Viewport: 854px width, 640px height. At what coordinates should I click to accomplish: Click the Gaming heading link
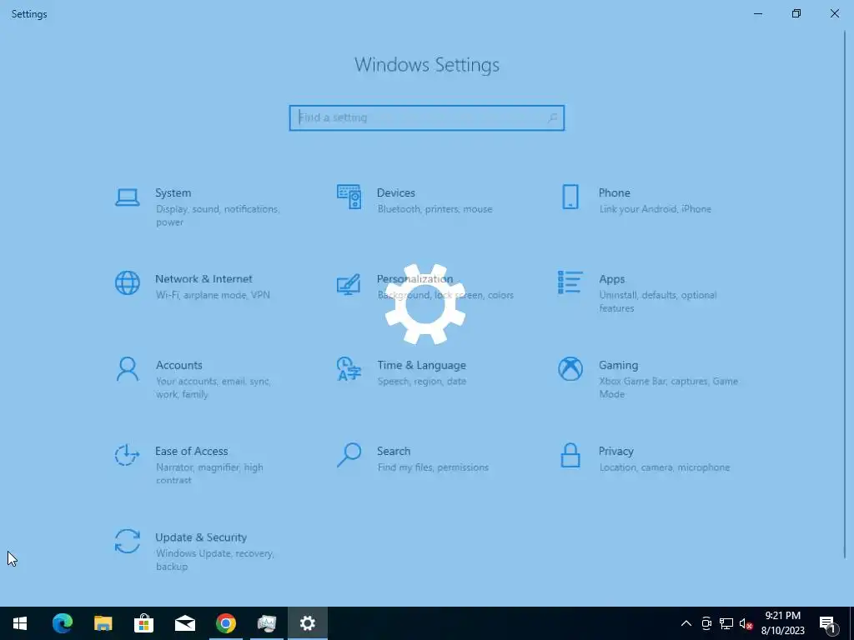click(618, 365)
